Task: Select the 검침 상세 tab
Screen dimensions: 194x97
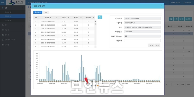Action: (38, 12)
